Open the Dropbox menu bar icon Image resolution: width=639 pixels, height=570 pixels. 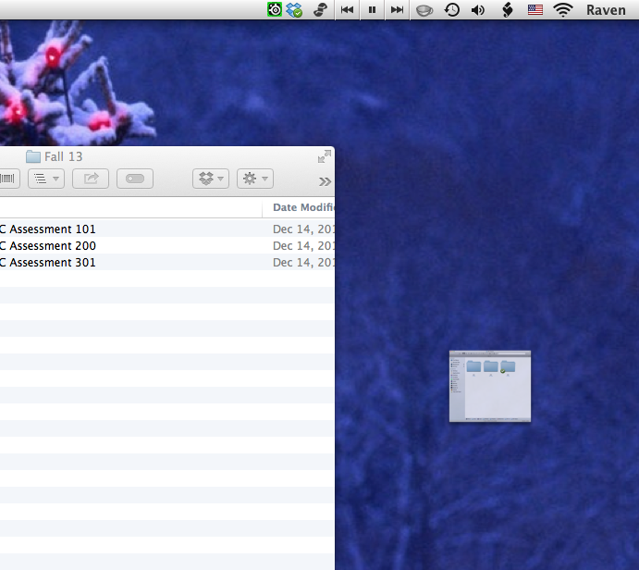tap(294, 10)
